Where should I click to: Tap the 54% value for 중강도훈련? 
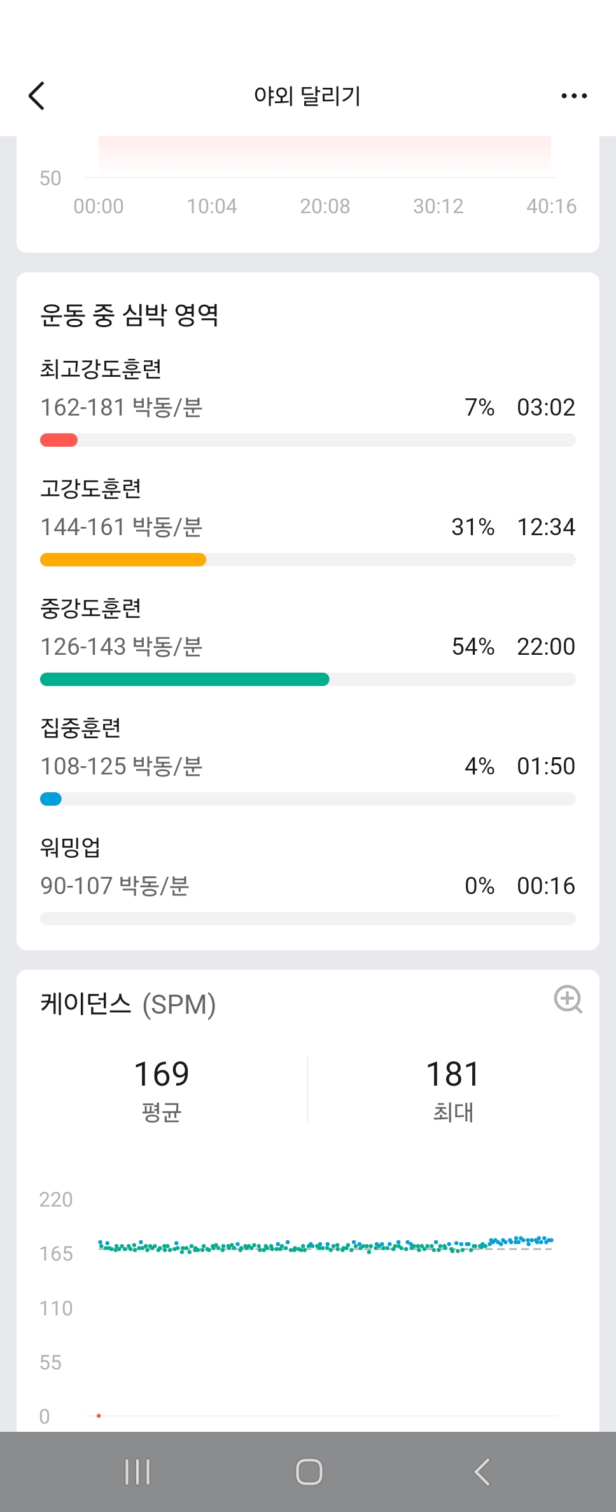(x=473, y=647)
